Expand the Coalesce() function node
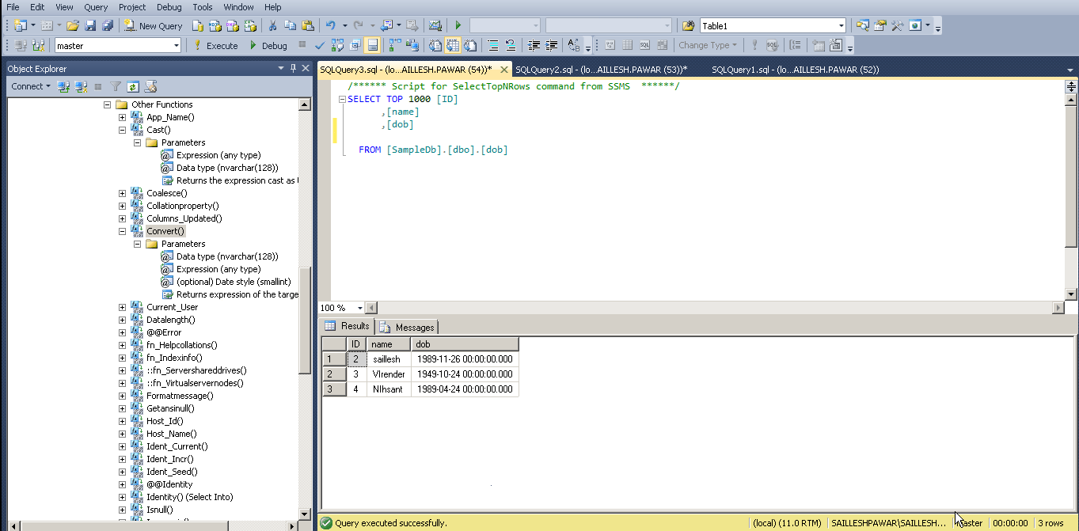The image size is (1079, 531). [122, 193]
